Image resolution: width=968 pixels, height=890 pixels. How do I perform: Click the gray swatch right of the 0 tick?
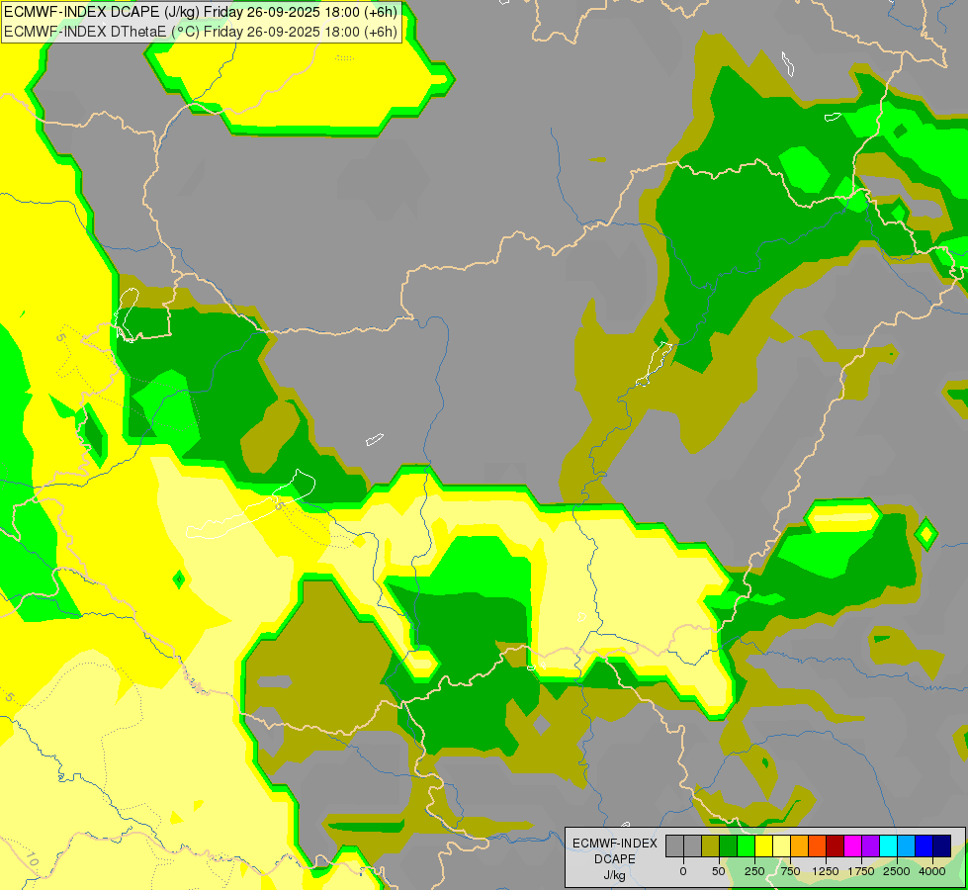(x=693, y=845)
